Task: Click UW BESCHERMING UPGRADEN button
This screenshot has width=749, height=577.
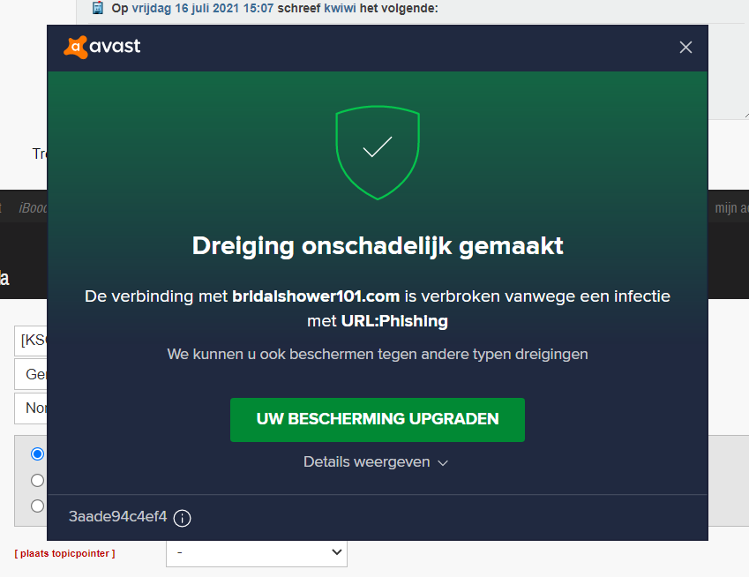Action: coord(378,419)
